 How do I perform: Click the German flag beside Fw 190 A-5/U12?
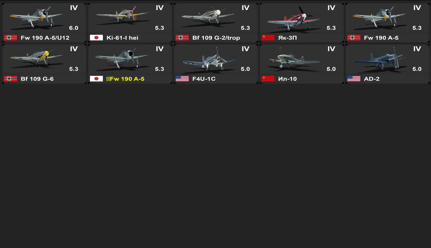click(x=11, y=38)
